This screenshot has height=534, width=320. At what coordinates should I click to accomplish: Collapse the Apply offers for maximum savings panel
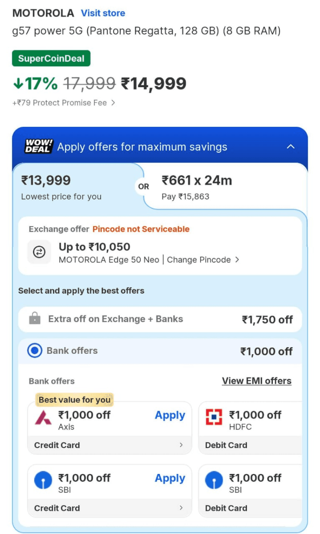tap(290, 146)
